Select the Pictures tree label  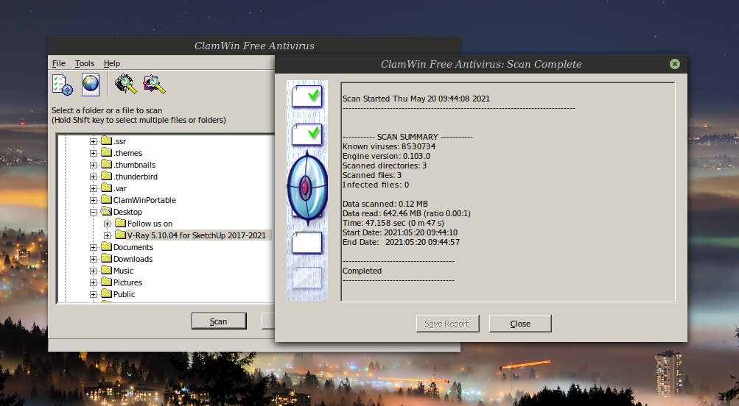(127, 282)
